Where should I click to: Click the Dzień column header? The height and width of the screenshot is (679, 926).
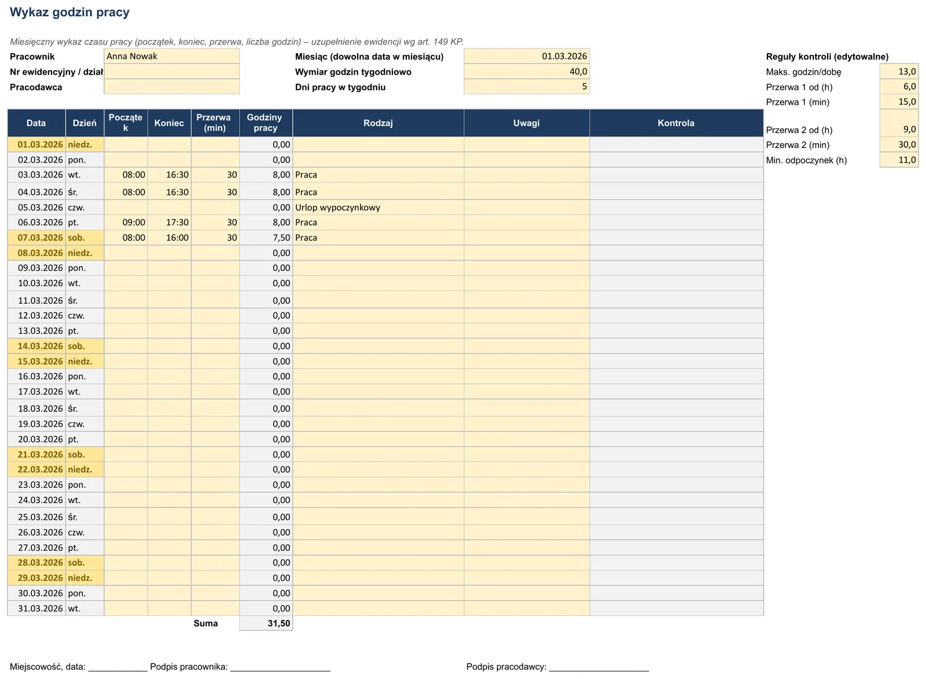84,123
